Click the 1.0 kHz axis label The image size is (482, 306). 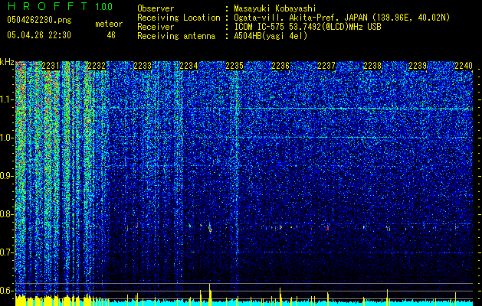7,138
